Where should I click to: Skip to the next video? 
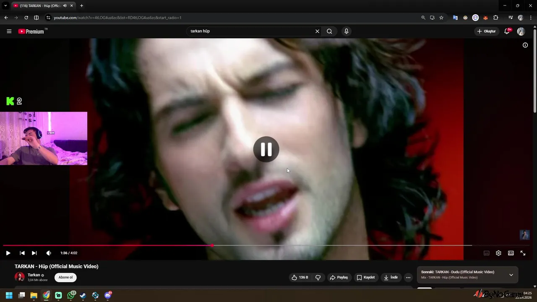[34, 253]
